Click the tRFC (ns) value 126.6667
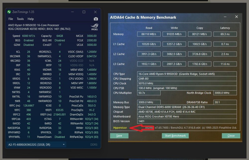The height and width of the screenshot is (160, 249). pyautogui.click(x=29, y=106)
